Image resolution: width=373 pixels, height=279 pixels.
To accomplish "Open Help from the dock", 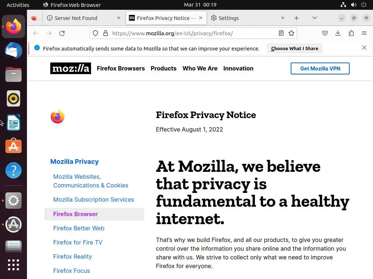I will 13,170.
